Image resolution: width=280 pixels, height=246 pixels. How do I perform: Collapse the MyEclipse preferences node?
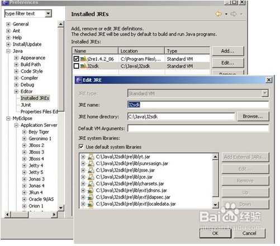[8, 119]
